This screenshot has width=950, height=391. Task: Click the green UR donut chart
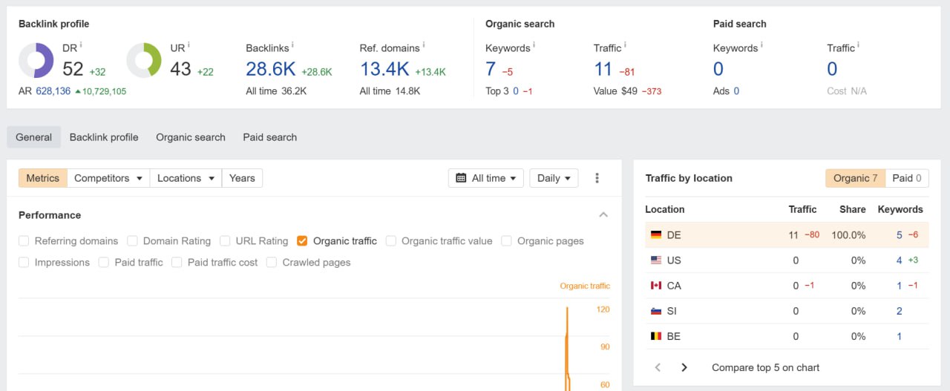click(x=144, y=60)
